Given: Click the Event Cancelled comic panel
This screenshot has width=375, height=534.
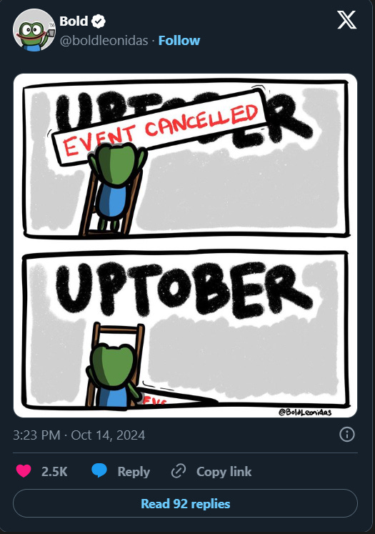Looking at the screenshot, I should [186, 159].
